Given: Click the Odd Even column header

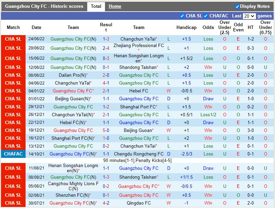Looking at the screenshot, I should [x=238, y=27].
